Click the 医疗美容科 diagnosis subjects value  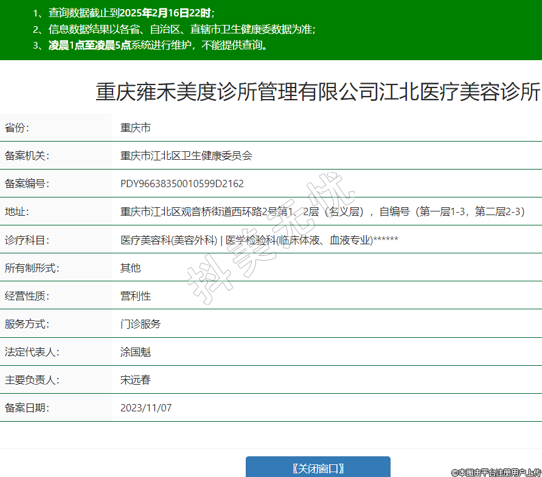point(259,240)
